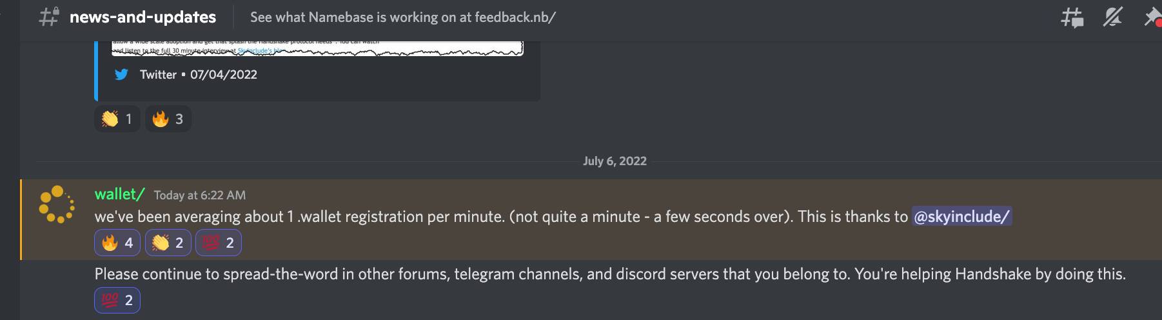This screenshot has width=1162, height=320.
Task: Click the "Today at 6:22 AM" timestamp
Action: point(199,195)
